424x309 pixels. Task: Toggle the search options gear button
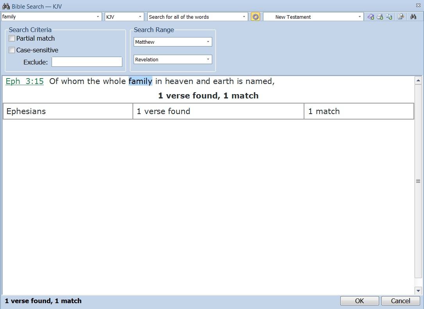point(255,17)
